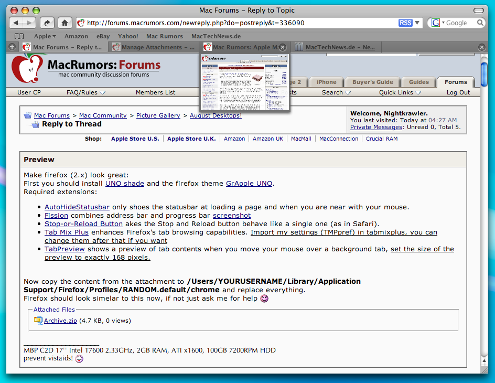Click the folder icon beside Mac Forums breadcrumb
This screenshot has width=495, height=383.
coord(28,115)
